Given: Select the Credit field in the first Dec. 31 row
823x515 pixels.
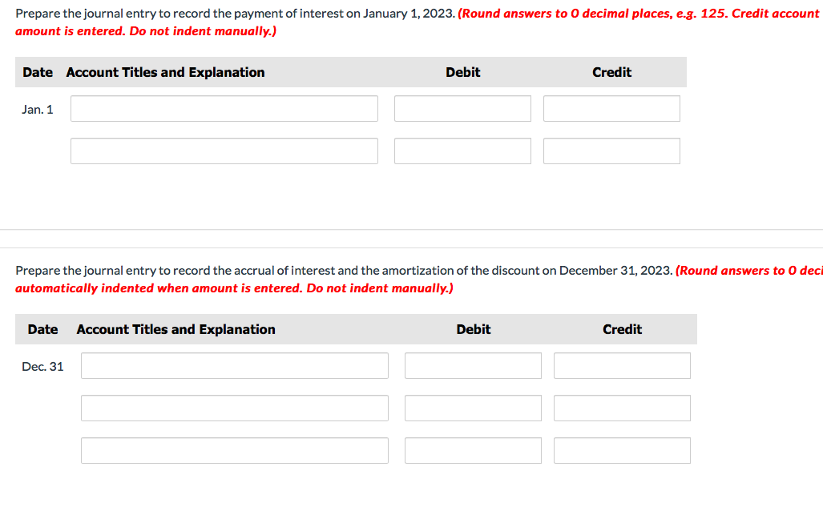Looking at the screenshot, I should pos(622,365).
